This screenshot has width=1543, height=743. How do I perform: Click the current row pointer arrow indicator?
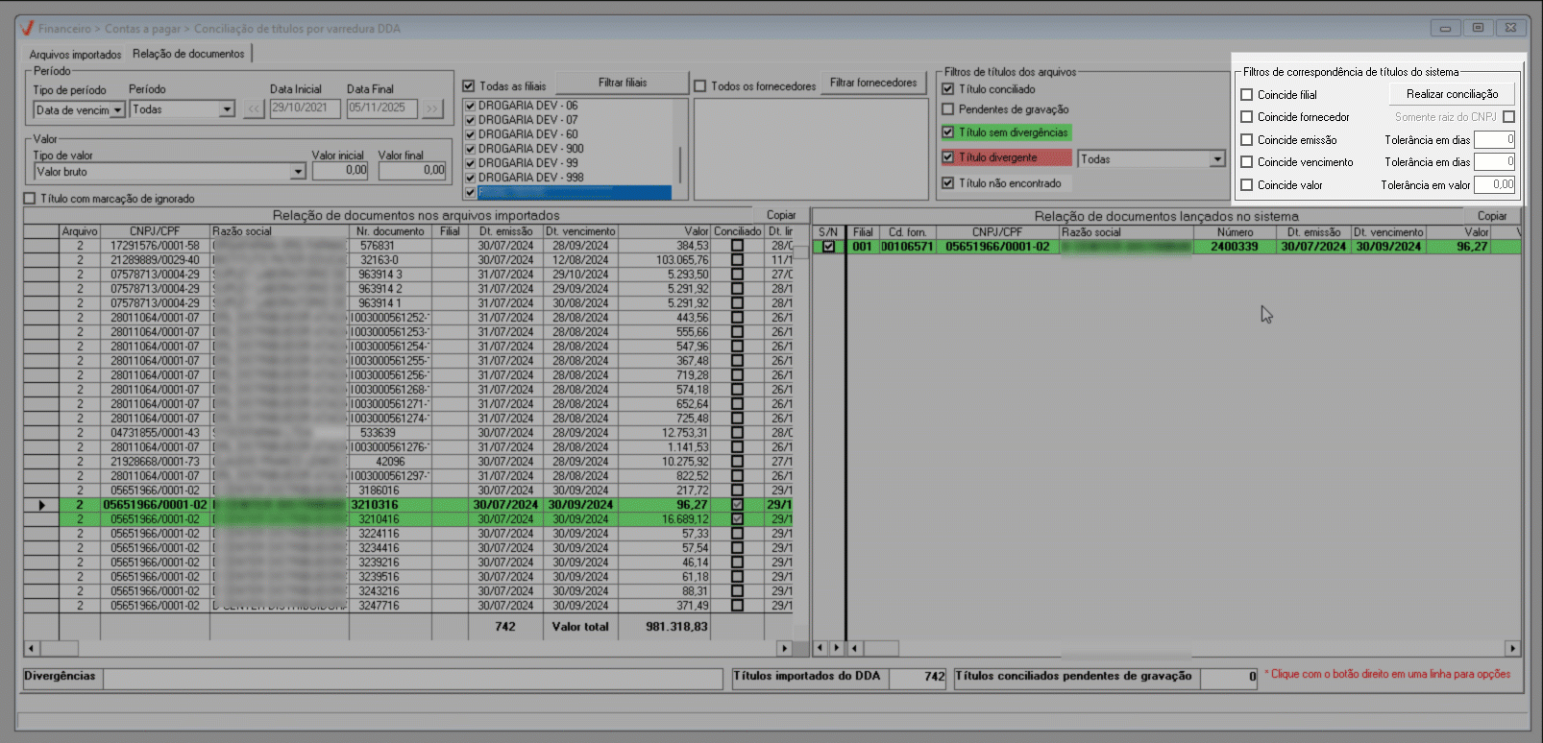[x=41, y=505]
